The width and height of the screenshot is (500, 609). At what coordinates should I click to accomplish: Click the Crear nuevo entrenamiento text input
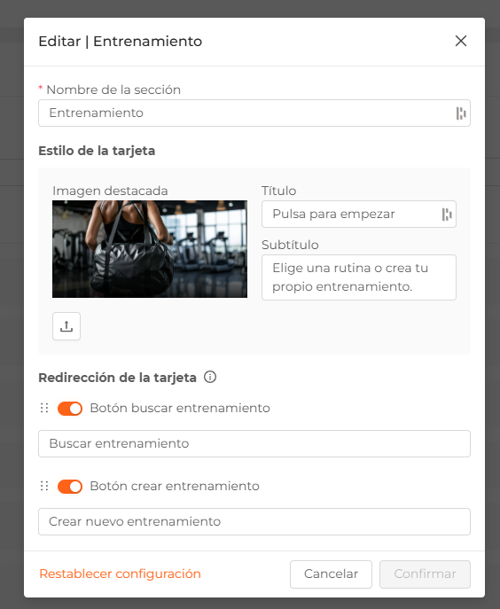point(254,521)
